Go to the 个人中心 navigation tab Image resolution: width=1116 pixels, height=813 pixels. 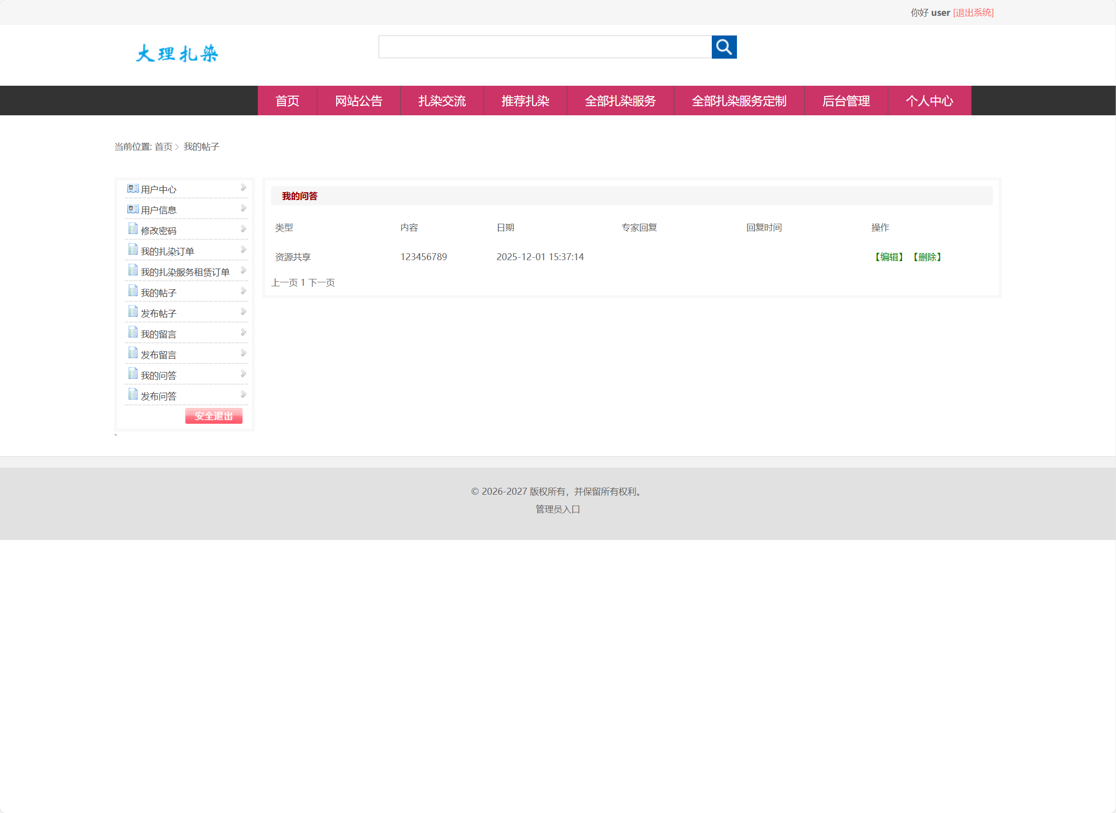[x=929, y=101]
